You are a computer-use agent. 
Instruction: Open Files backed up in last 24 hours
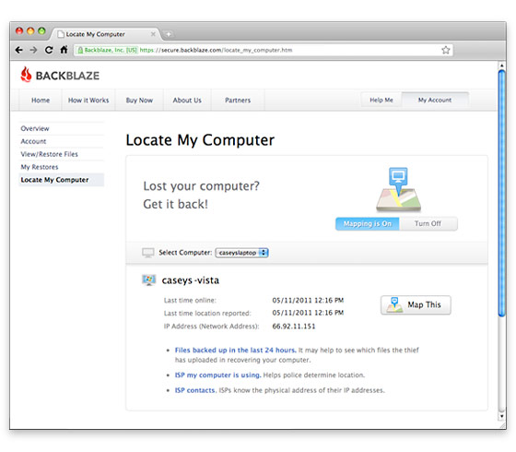tap(236, 350)
